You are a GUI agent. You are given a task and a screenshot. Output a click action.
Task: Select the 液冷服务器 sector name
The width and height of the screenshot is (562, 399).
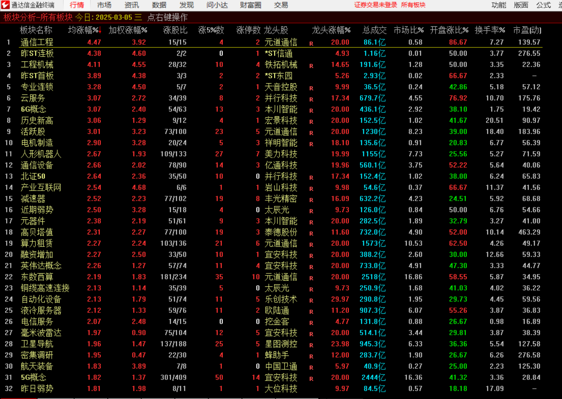41,310
